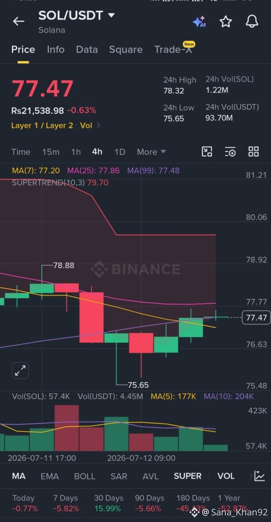Tap the 30 Days 15.99% performance
This screenshot has width=271, height=522.
(108, 503)
